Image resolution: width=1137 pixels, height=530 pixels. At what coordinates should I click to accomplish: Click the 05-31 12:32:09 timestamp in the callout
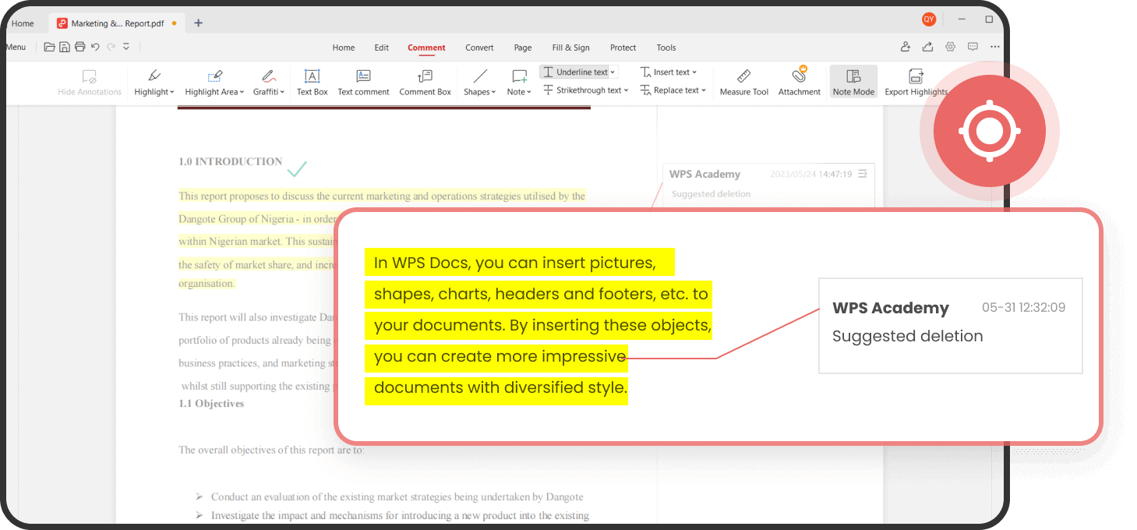1023,307
